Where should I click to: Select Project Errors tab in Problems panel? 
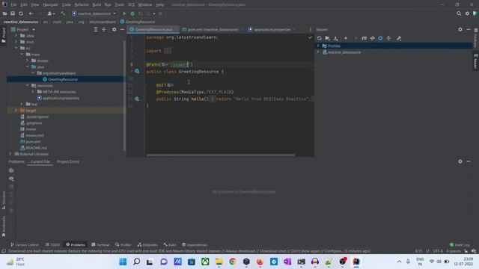pyautogui.click(x=68, y=161)
